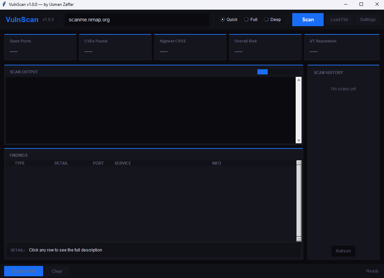Screen dimensions: 384x278
Task: Click the scan output scrollbar down arrow
Action: 299,141
